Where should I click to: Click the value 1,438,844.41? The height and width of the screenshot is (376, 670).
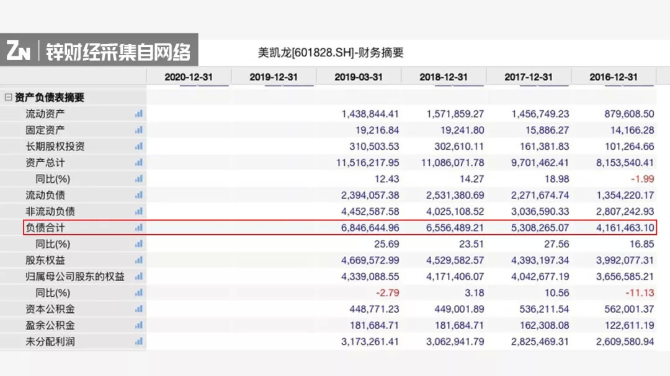point(370,114)
